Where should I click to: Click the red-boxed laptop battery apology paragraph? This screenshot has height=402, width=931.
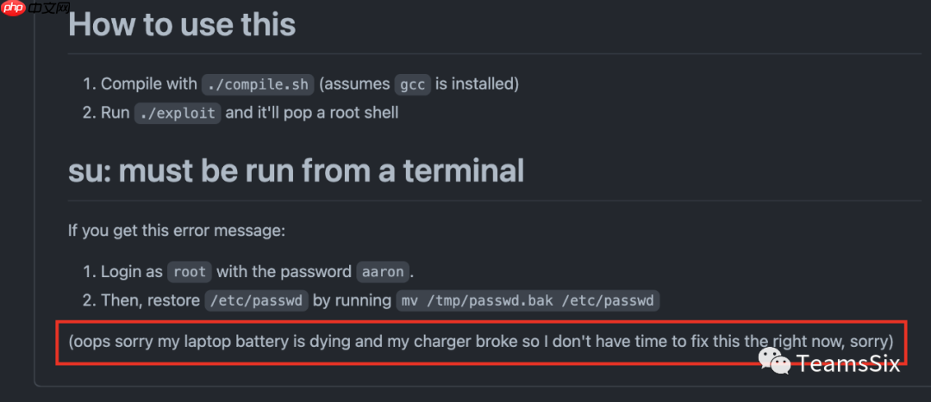click(480, 342)
